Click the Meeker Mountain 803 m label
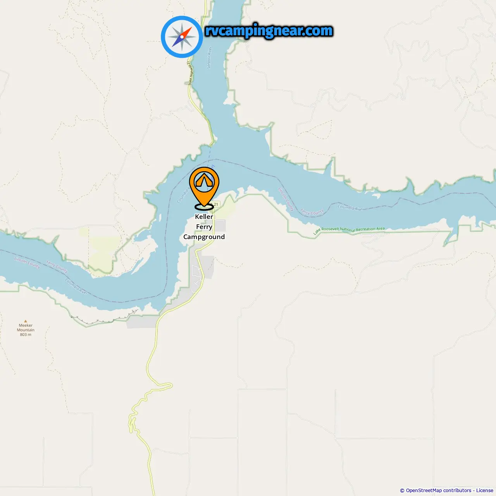The width and height of the screenshot is (496, 496). tap(26, 330)
